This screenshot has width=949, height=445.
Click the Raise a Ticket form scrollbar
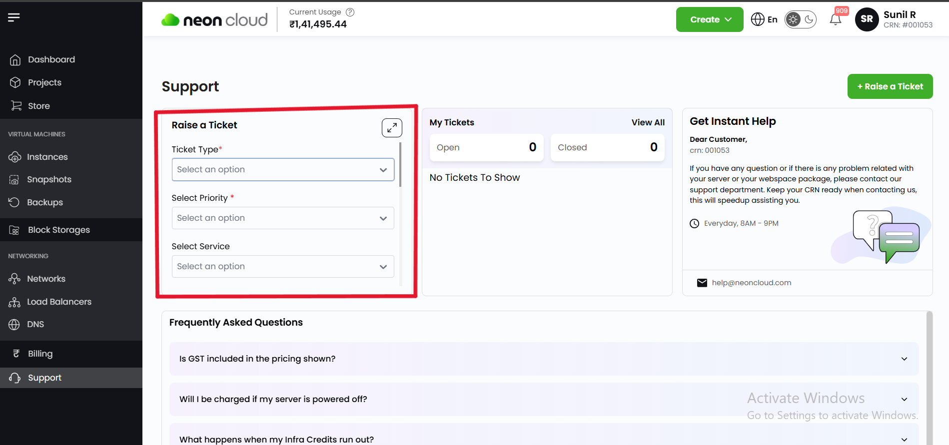pos(400,165)
